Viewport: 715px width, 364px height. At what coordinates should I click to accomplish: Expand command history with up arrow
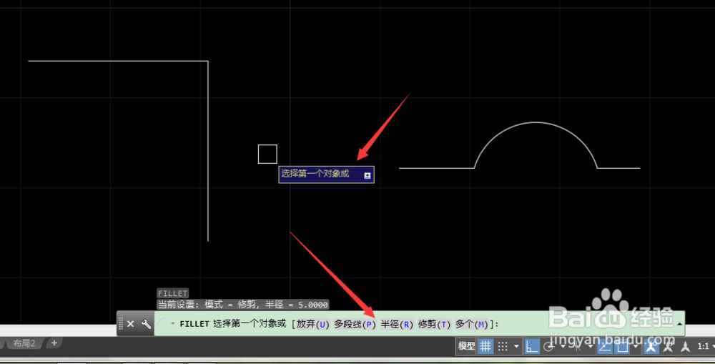point(679,324)
